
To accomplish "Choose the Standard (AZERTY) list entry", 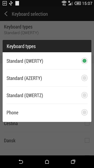I will 47,78.
